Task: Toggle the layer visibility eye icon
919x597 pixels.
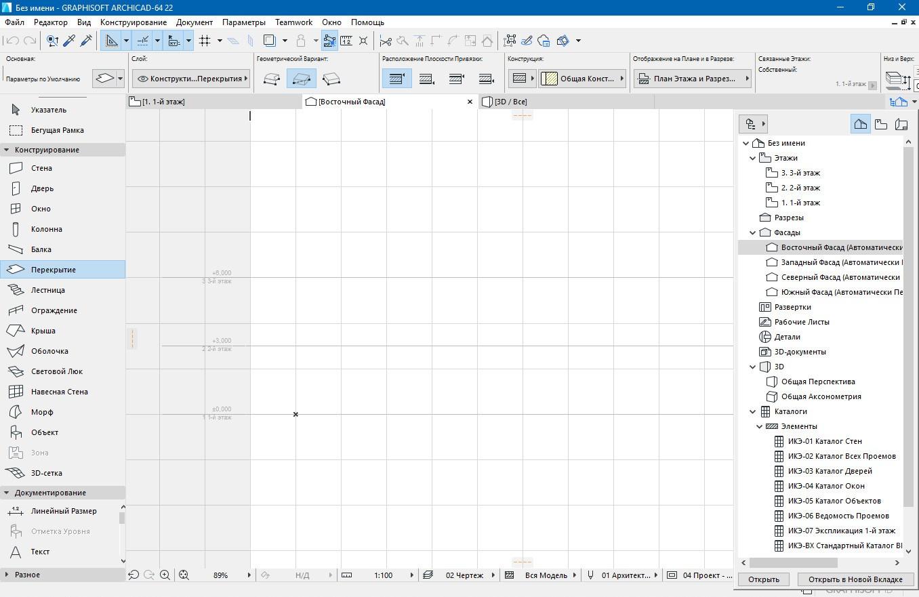Action: point(142,79)
